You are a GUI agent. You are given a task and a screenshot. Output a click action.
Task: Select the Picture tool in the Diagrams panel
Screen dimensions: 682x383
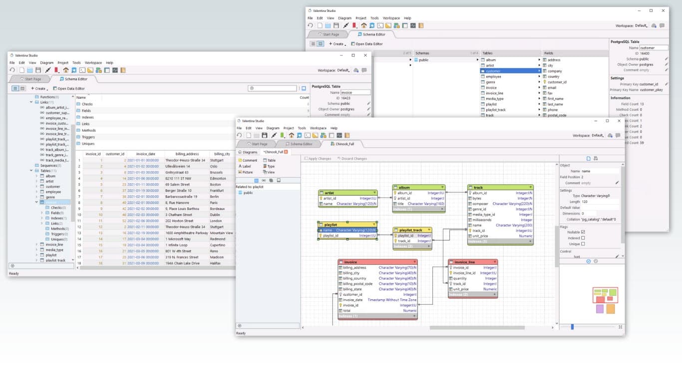coord(246,172)
